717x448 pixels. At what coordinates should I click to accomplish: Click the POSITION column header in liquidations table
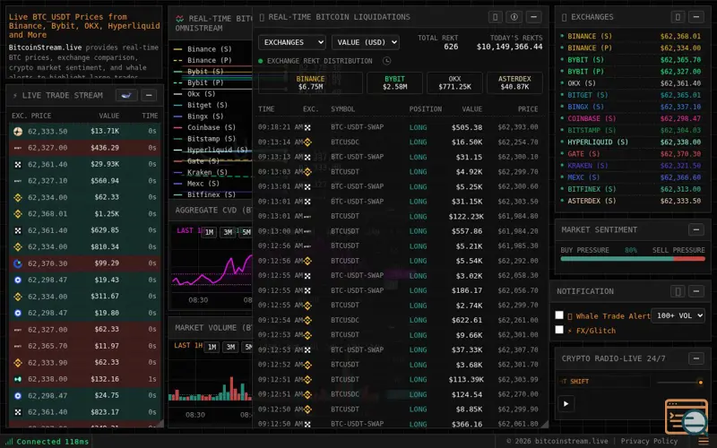(425, 109)
